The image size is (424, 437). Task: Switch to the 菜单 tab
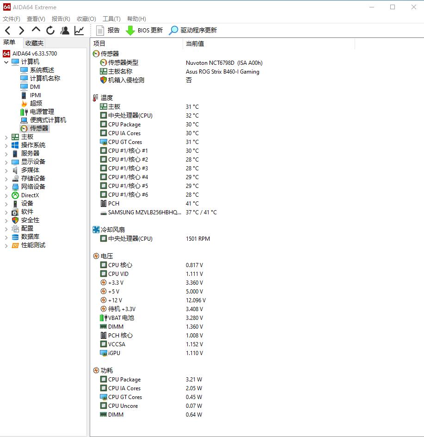(x=9, y=43)
